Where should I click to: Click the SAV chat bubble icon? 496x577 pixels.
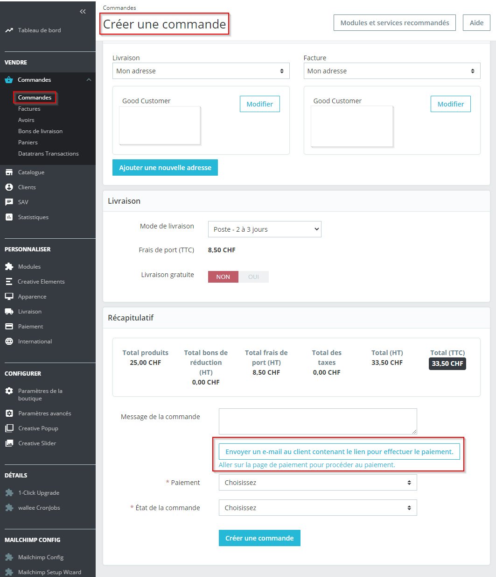point(9,202)
